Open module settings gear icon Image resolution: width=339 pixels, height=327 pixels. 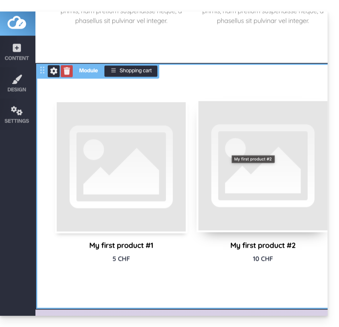54,71
